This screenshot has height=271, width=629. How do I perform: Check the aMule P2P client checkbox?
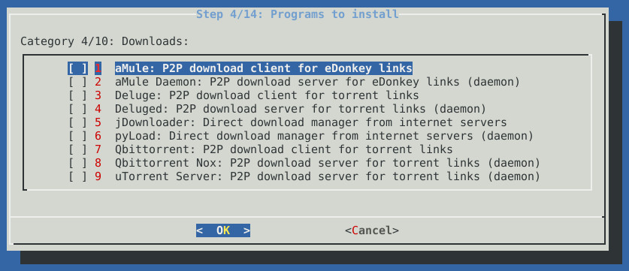pyautogui.click(x=77, y=68)
